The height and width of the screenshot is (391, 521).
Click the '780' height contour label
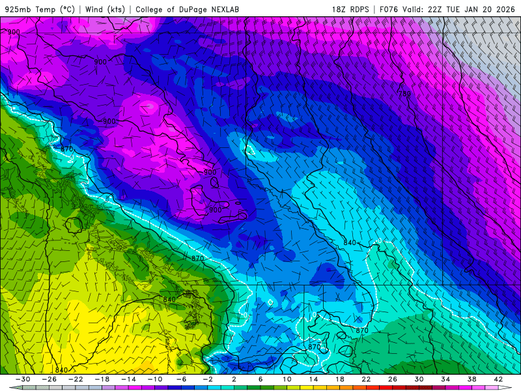click(x=404, y=94)
